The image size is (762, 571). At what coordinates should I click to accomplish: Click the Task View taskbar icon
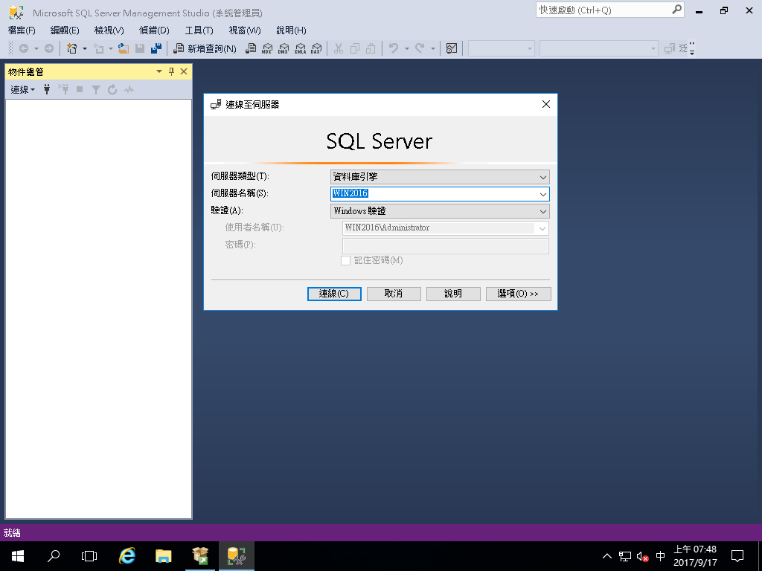click(89, 556)
